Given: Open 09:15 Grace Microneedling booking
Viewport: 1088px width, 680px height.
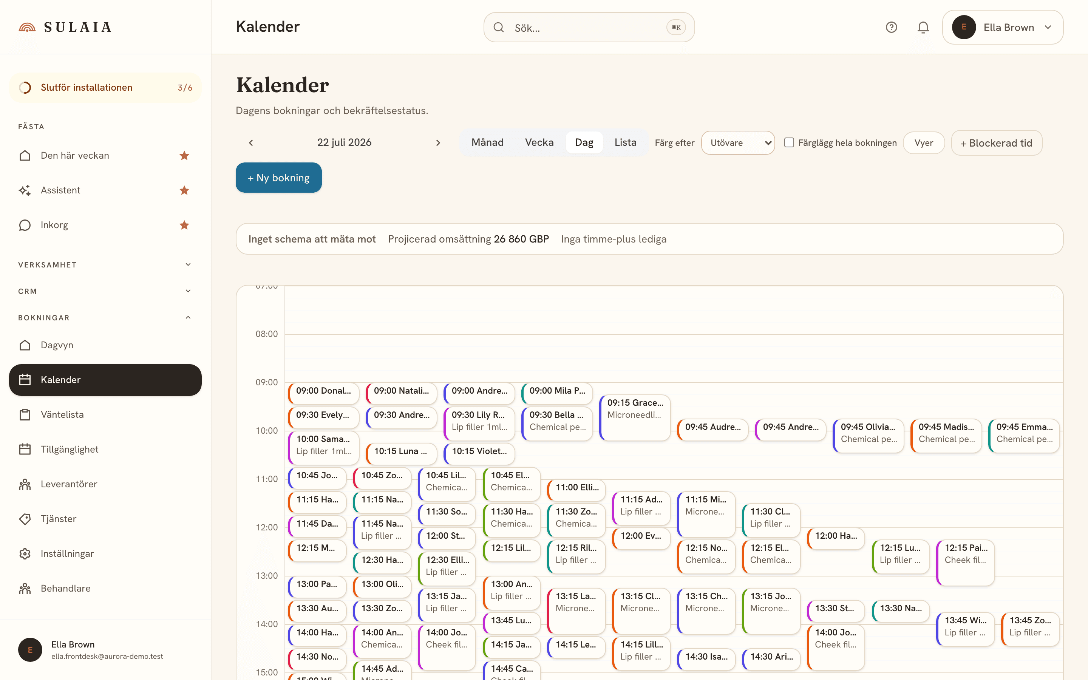Looking at the screenshot, I should click(635, 417).
